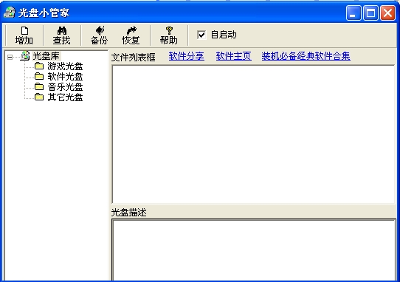Open the 装机必备经典软件合集 link
The image size is (400, 282).
point(306,56)
